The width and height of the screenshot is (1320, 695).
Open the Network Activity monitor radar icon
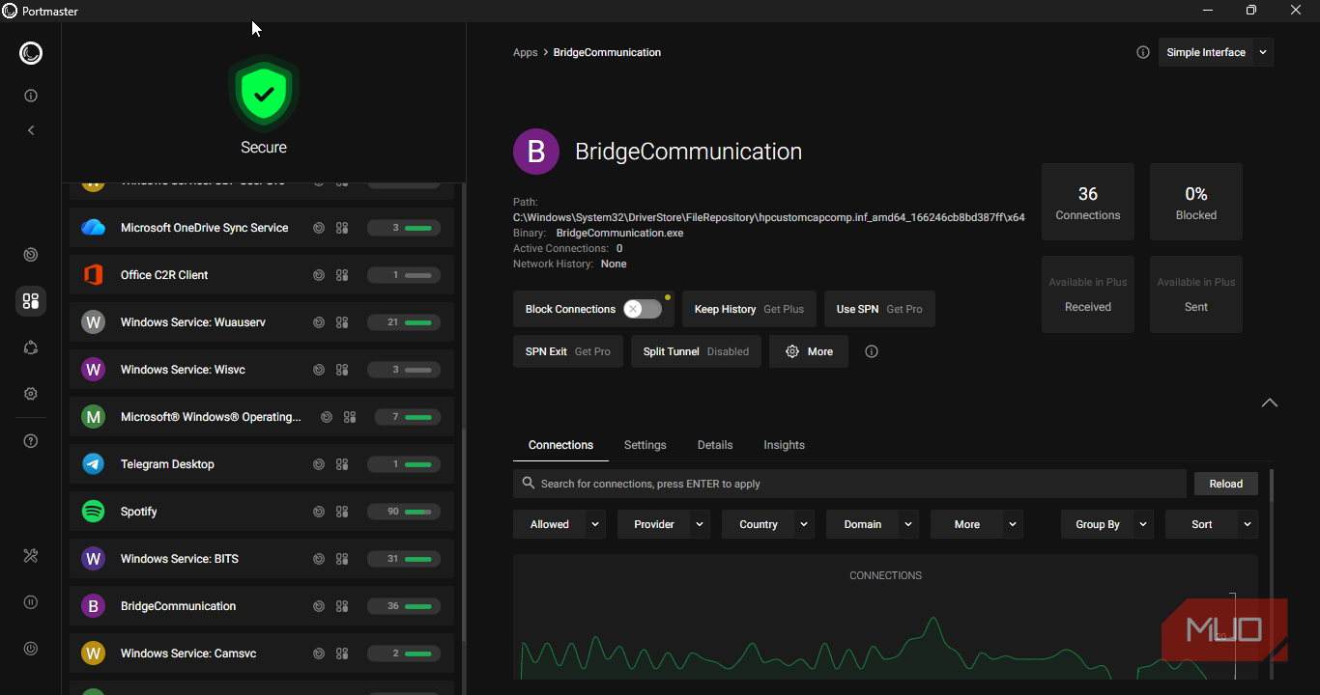pos(31,255)
